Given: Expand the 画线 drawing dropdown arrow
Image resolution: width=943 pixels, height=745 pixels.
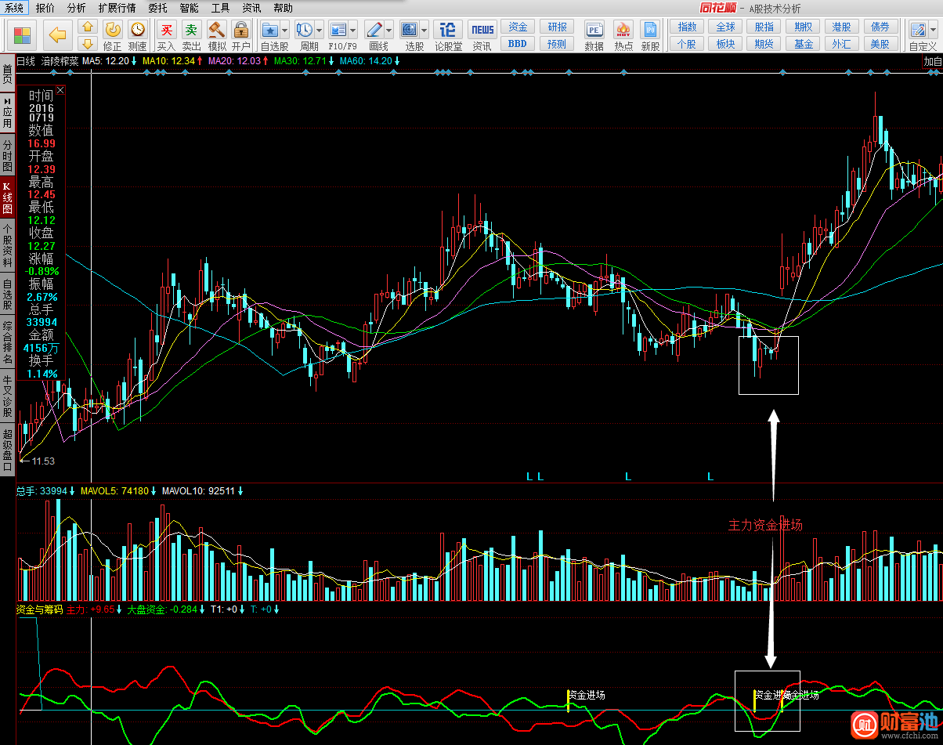Looking at the screenshot, I should point(388,31).
